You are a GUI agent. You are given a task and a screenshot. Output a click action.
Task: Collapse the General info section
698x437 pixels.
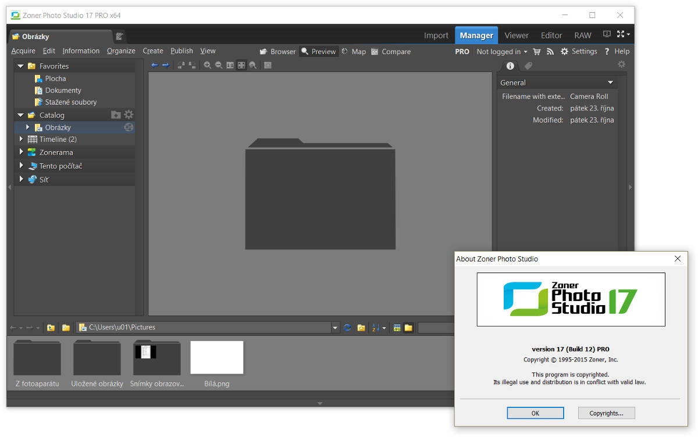point(610,83)
